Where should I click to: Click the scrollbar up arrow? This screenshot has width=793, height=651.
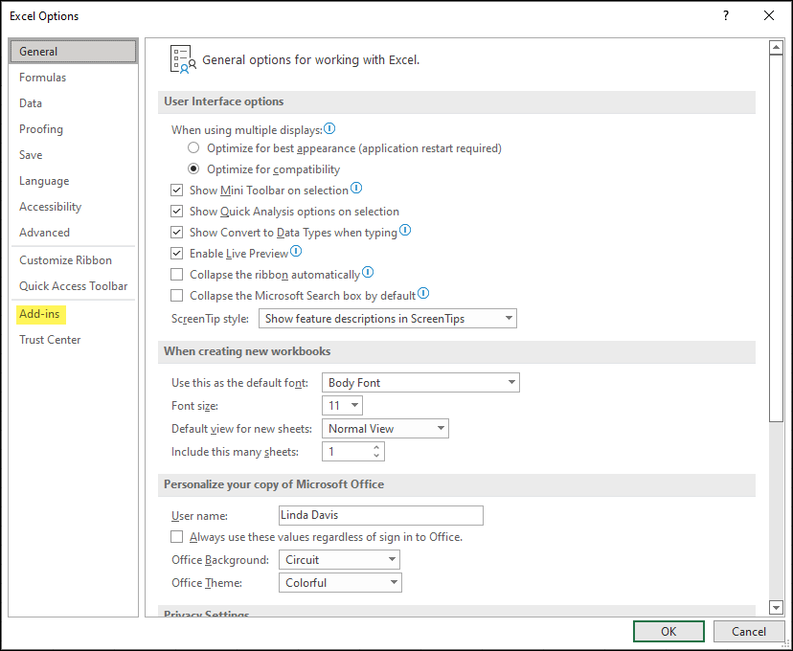tap(776, 48)
